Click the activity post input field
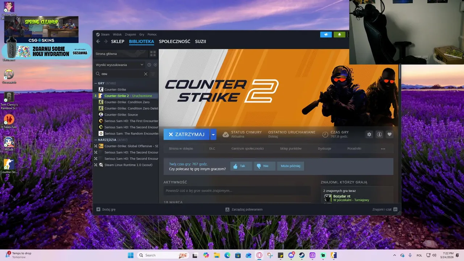The height and width of the screenshot is (261, 464). coord(237,191)
